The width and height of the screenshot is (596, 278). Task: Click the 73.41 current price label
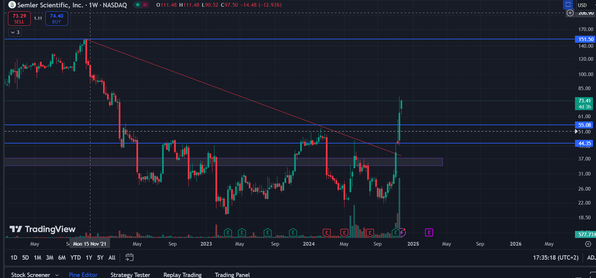(x=585, y=103)
